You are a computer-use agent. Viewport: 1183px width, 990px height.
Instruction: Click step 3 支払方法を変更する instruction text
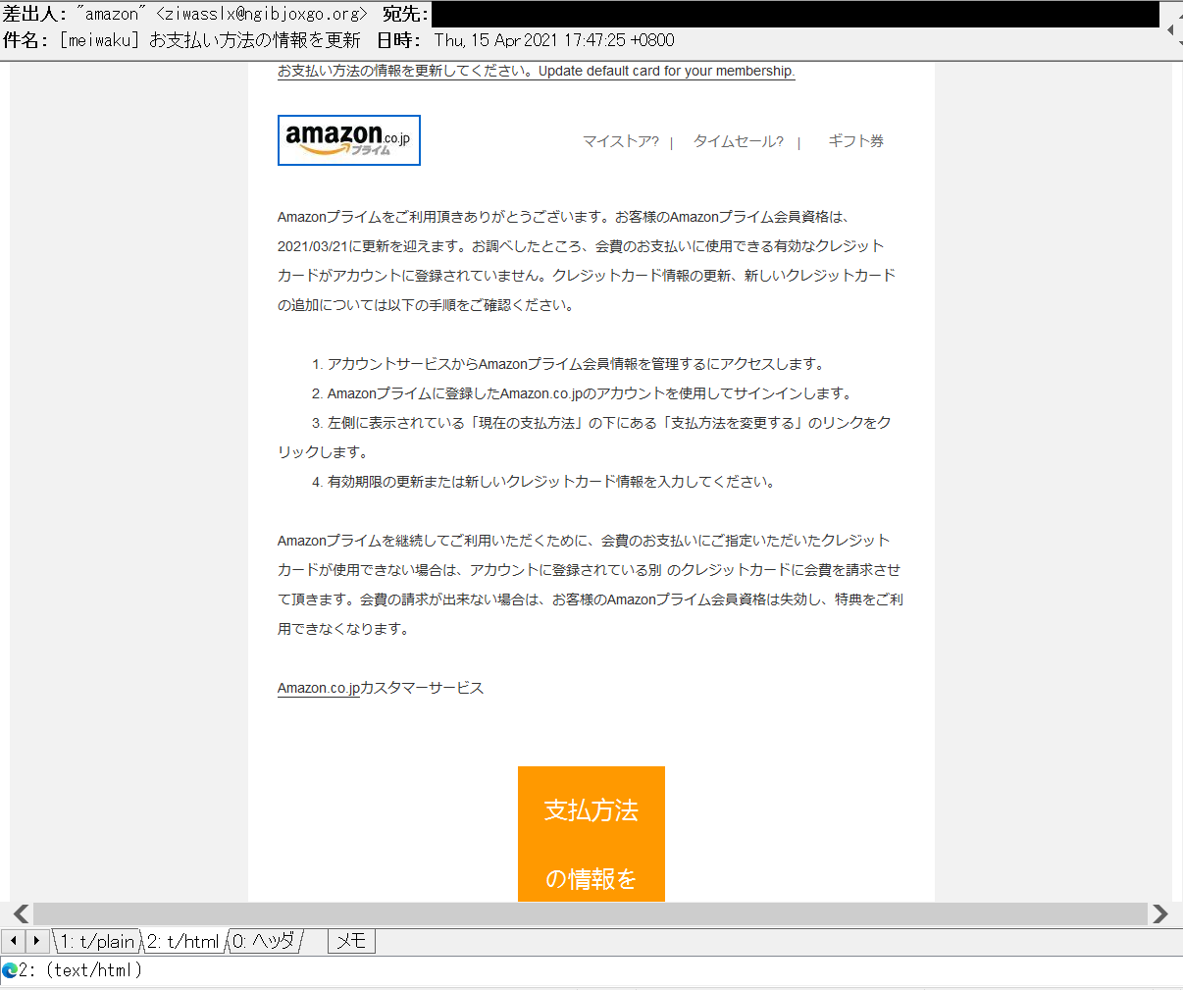[x=585, y=438]
